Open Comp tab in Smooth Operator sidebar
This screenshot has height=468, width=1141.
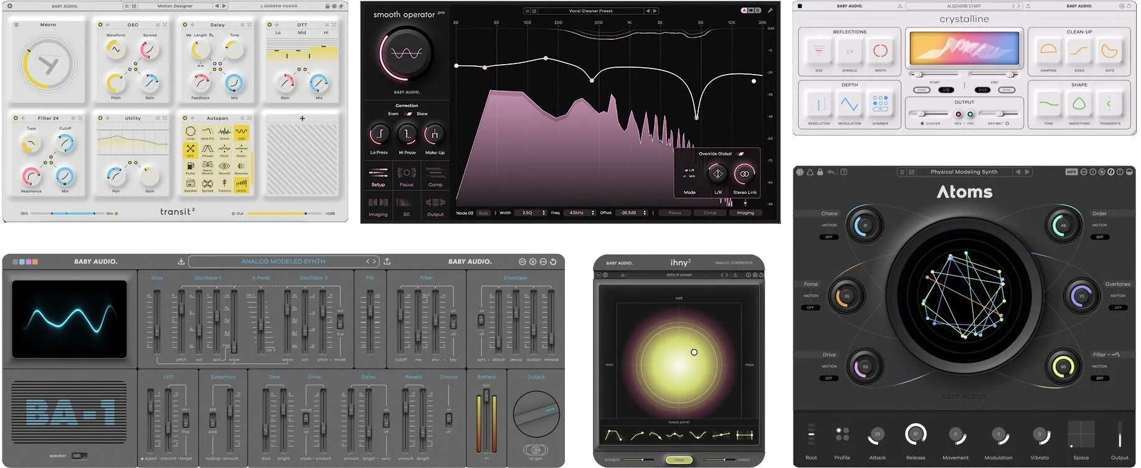click(435, 177)
